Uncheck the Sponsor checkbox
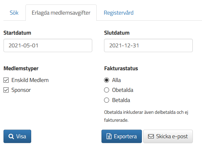 pyautogui.click(x=6, y=90)
